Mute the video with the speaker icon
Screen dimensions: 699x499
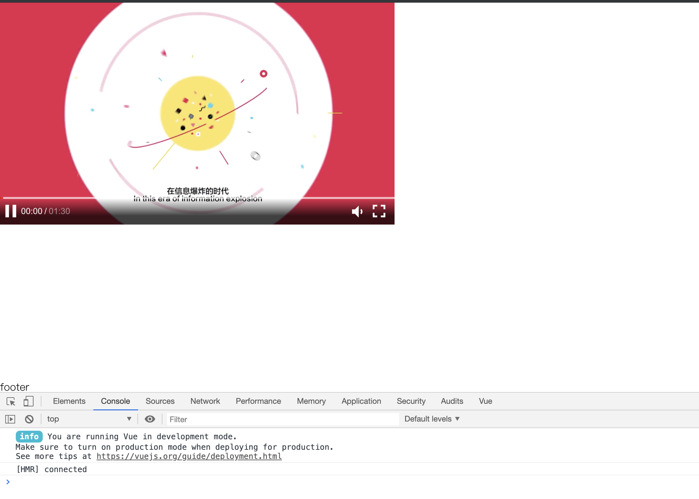[357, 211]
